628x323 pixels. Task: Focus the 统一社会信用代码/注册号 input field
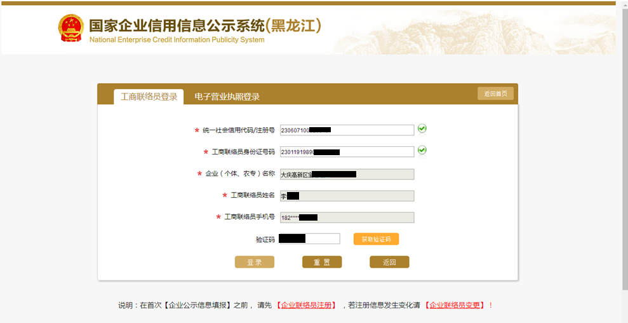[x=347, y=130]
